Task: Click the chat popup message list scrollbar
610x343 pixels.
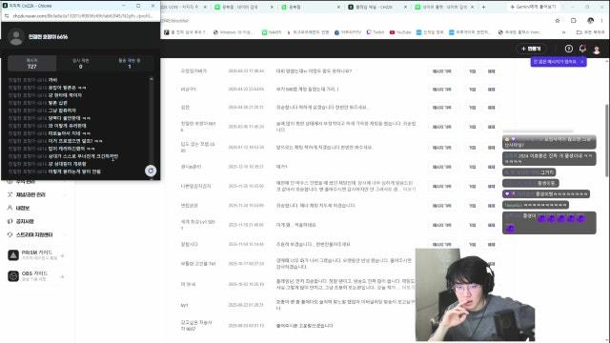Action: (152, 121)
